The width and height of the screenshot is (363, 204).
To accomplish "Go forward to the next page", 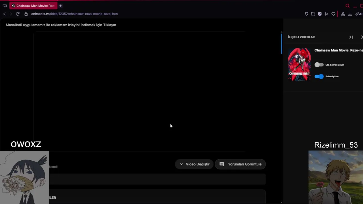I will (x=11, y=14).
